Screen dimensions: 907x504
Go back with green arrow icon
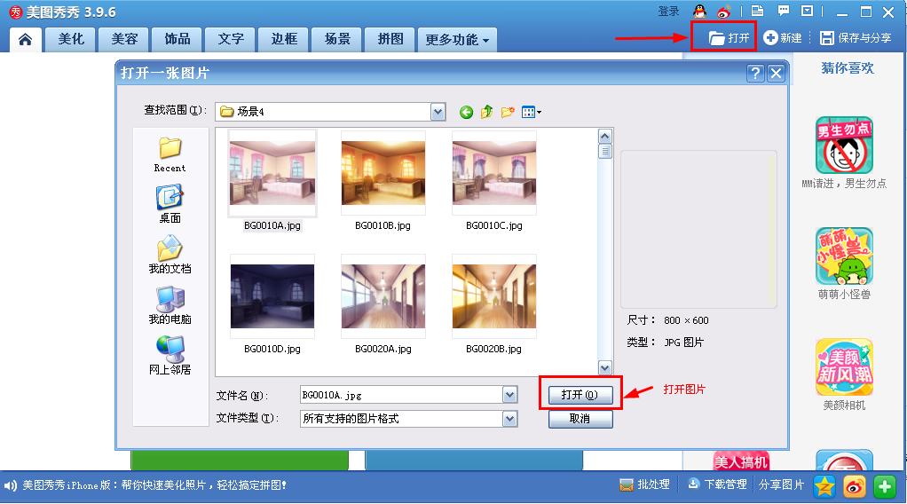click(x=466, y=113)
